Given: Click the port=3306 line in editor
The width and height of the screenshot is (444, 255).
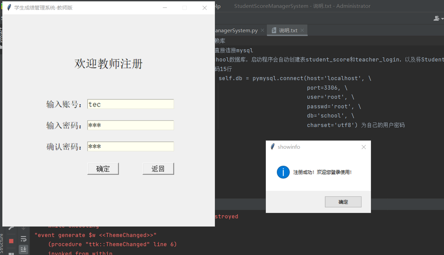Looking at the screenshot, I should [x=327, y=88].
